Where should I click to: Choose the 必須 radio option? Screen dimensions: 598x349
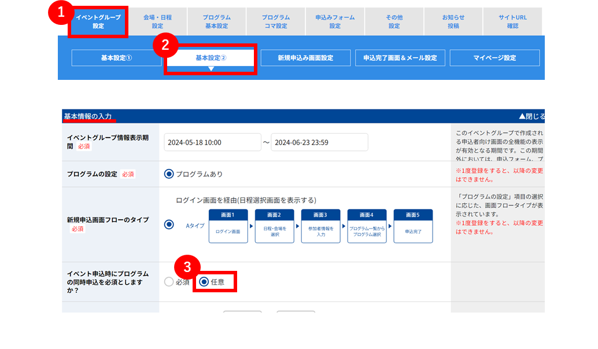(x=169, y=282)
